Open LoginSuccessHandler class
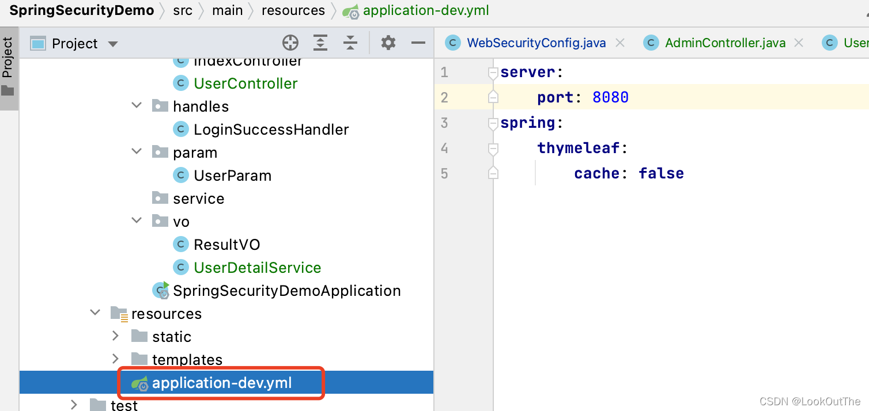Screen dimensions: 869x411 pyautogui.click(x=271, y=130)
